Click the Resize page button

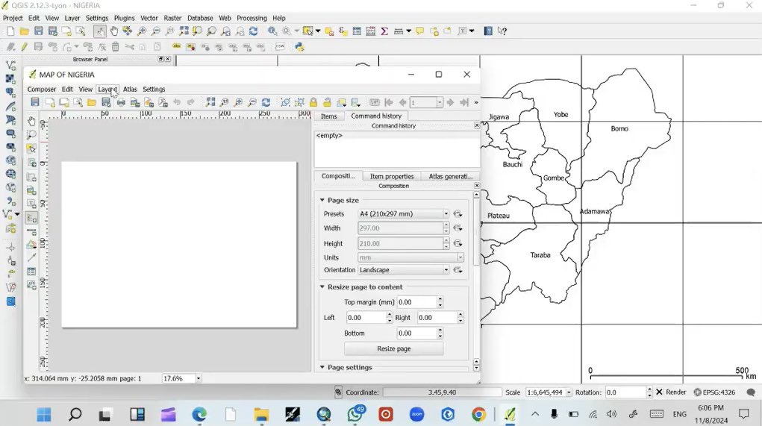coord(393,348)
